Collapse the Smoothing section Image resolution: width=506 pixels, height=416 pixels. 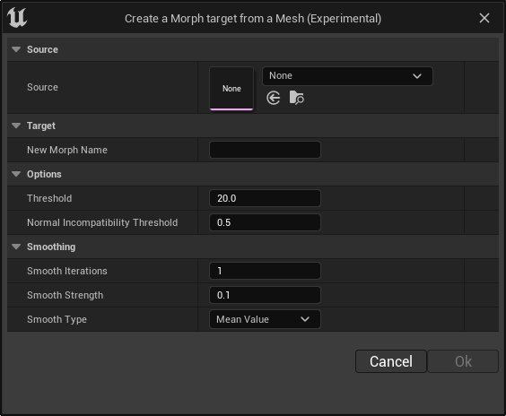point(16,247)
